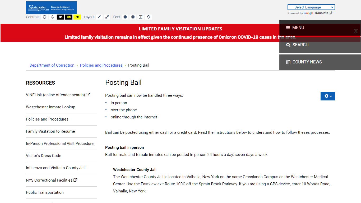Close the red alert banner with X
Screen dimensions: 361x203
(356, 31)
